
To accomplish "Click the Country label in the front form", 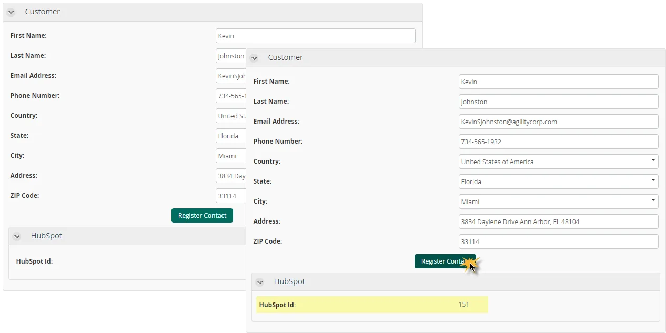I will [267, 162].
